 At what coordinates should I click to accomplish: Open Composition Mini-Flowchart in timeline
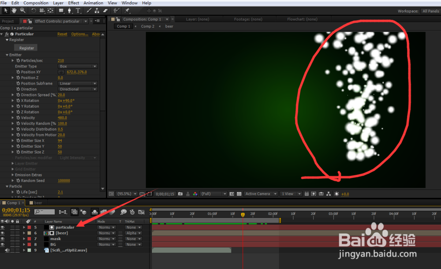(x=63, y=212)
